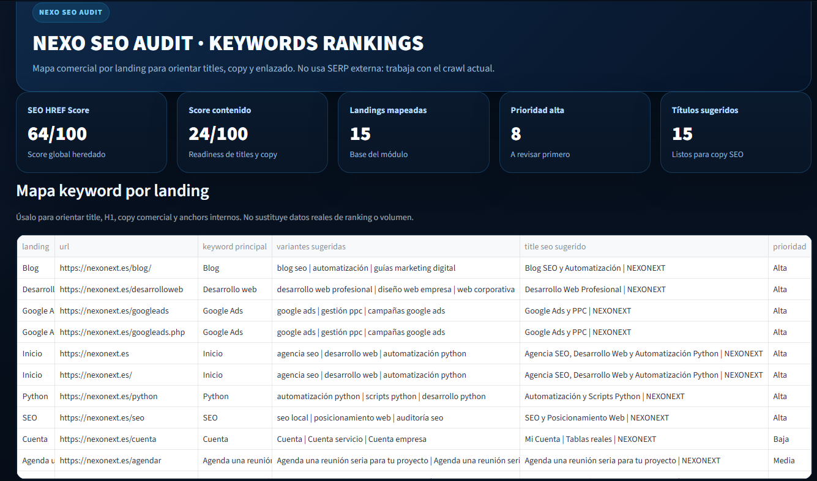
Task: Sort by the url column header
Action: [127, 246]
